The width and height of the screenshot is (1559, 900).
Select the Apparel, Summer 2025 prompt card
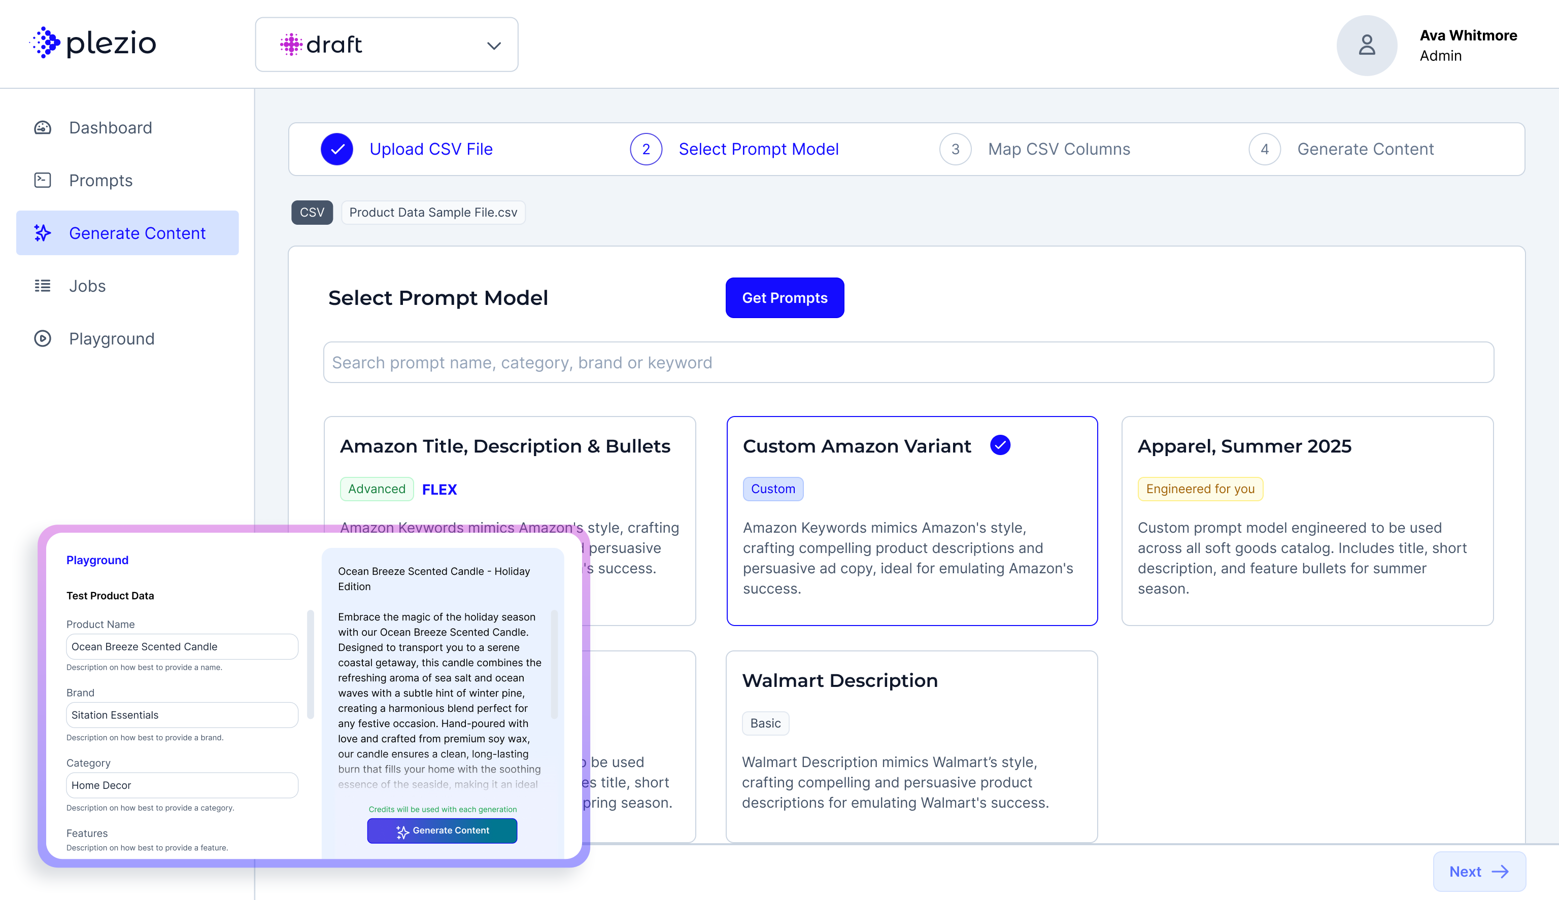click(x=1307, y=521)
